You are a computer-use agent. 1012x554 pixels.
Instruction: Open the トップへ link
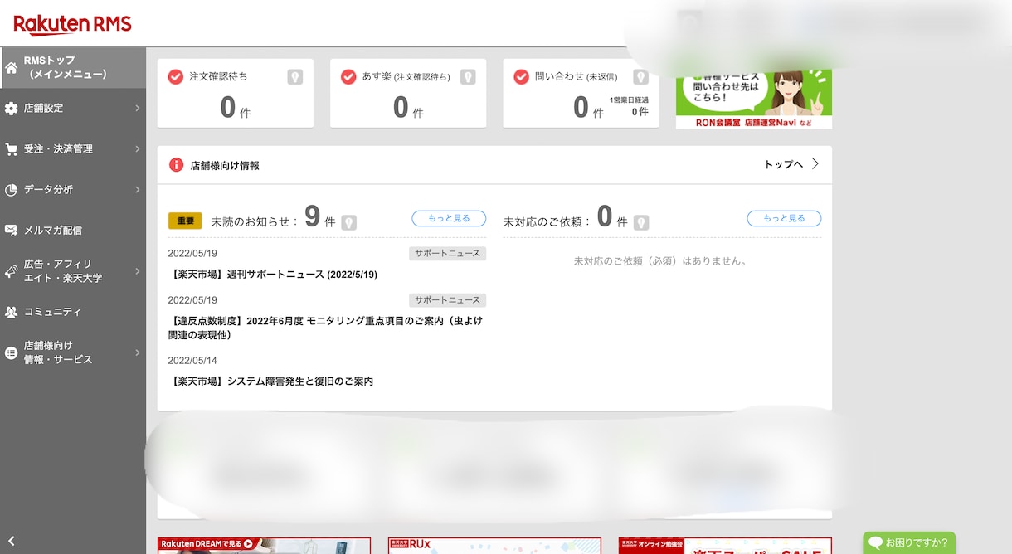point(784,164)
